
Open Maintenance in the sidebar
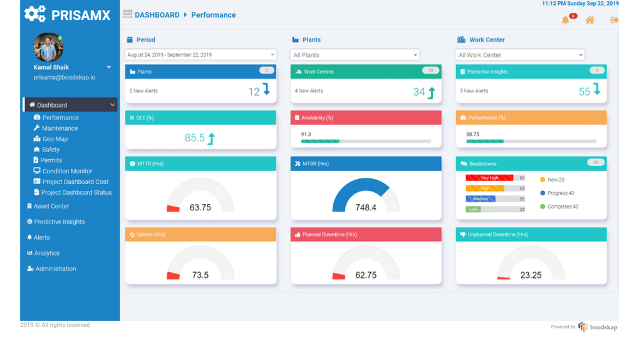tap(60, 128)
